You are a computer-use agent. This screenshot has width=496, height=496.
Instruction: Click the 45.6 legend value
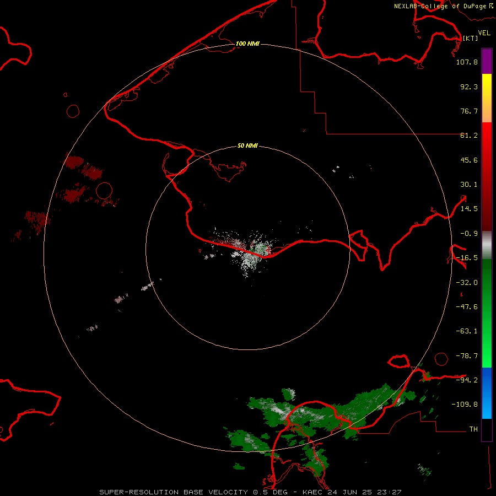click(469, 160)
